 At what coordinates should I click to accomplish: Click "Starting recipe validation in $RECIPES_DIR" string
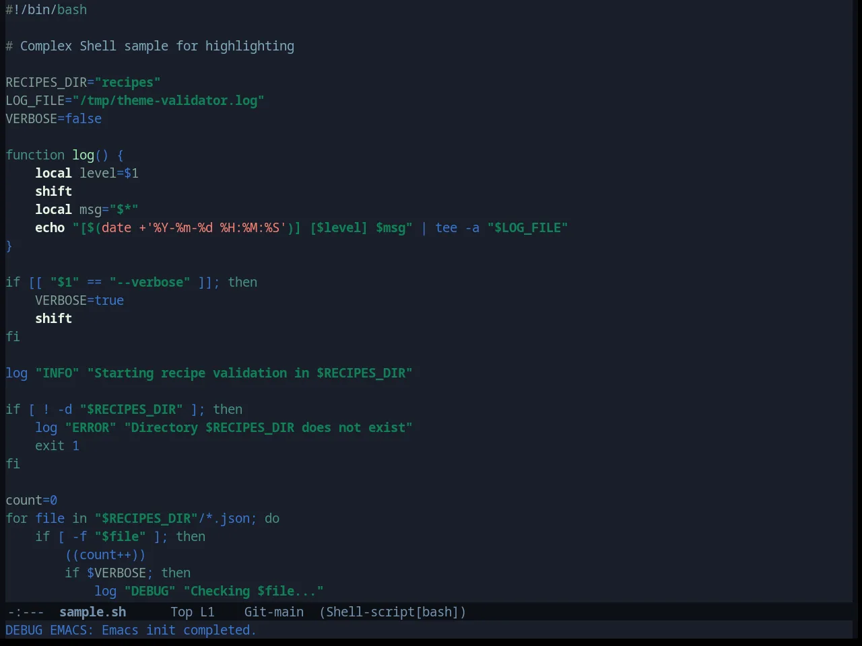click(x=250, y=373)
